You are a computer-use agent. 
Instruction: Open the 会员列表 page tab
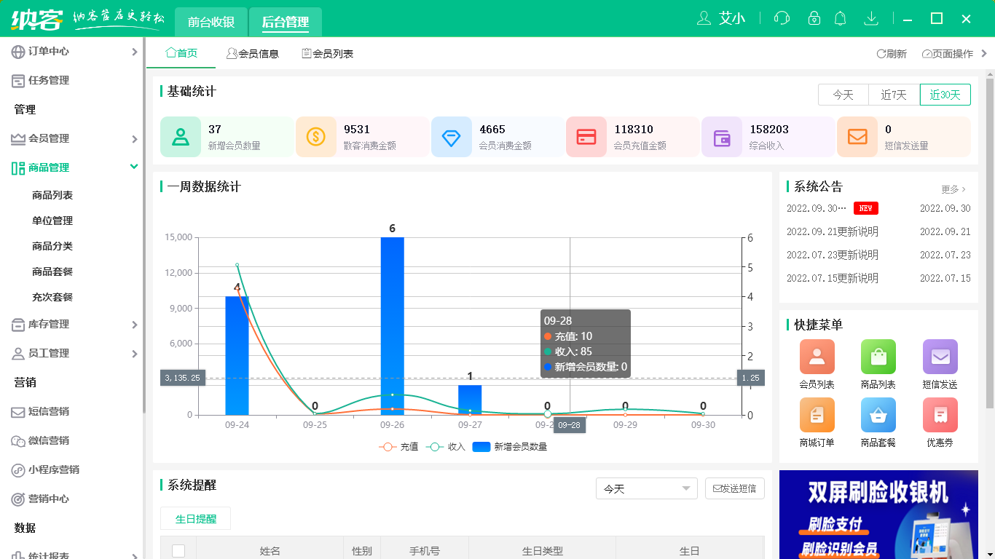328,54
